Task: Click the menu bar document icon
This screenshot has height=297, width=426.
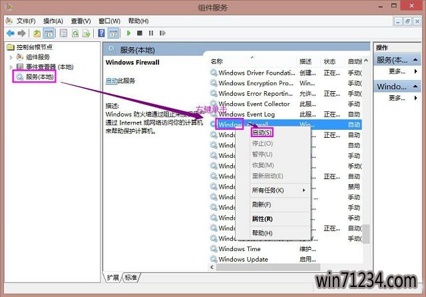Action: 9,21
